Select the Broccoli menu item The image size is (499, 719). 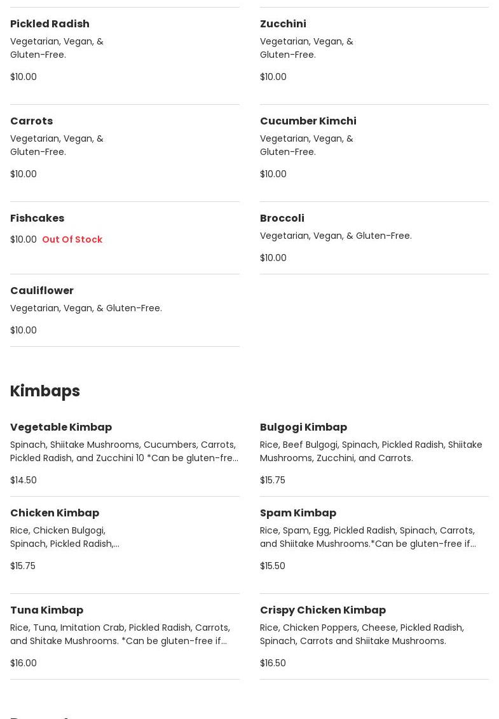pyautogui.click(x=282, y=218)
